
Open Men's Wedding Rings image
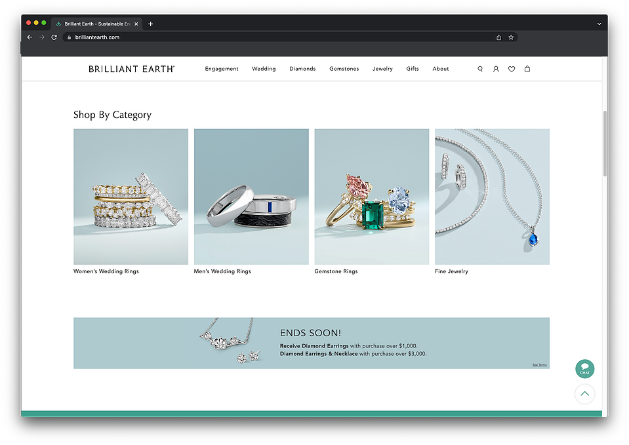coord(251,197)
